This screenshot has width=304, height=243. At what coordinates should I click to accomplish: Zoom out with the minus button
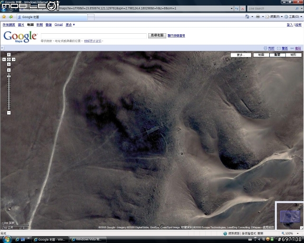(x=9, y=112)
